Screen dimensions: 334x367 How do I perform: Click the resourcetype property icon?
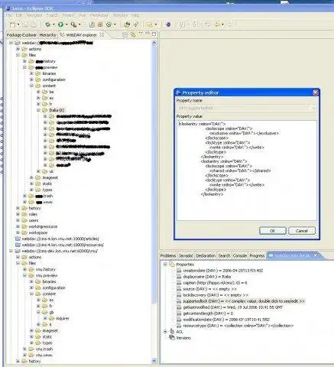(x=179, y=326)
